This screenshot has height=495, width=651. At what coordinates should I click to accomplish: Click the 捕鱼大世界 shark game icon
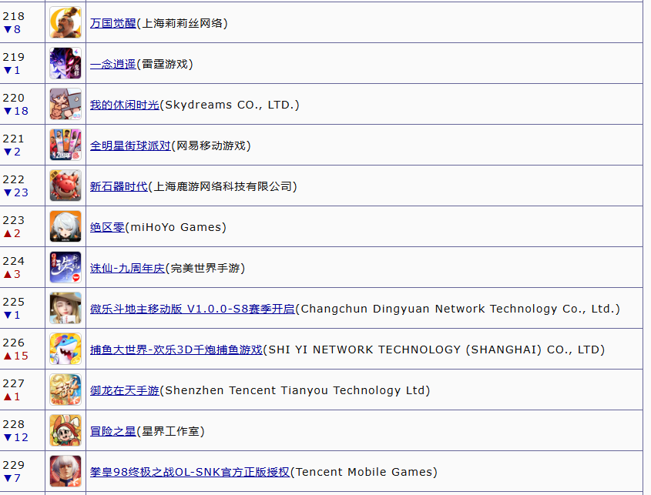tap(65, 349)
